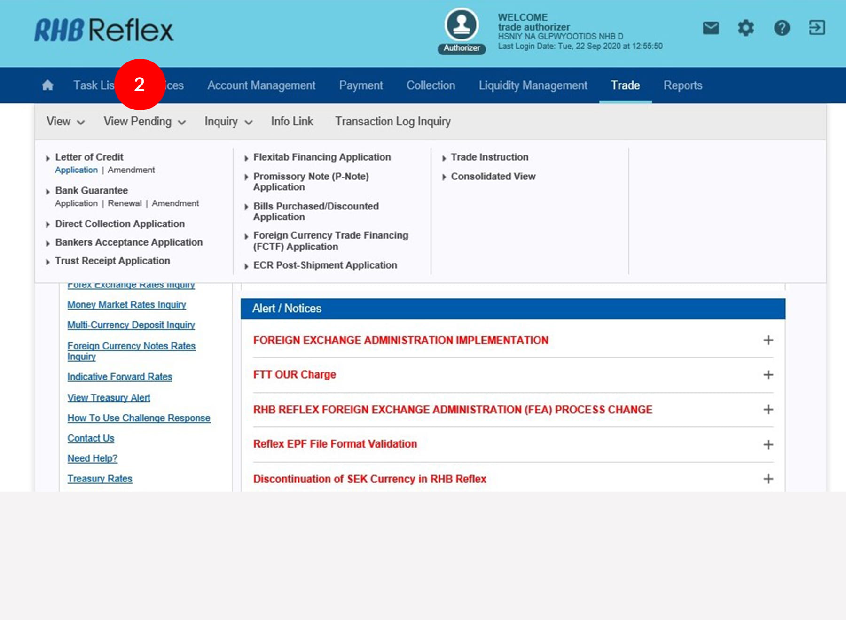Select Consolidated View under Trade
The image size is (846, 620).
pyautogui.click(x=493, y=177)
